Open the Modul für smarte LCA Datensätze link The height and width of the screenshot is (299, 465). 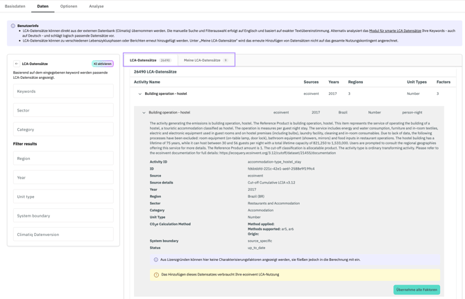click(395, 30)
